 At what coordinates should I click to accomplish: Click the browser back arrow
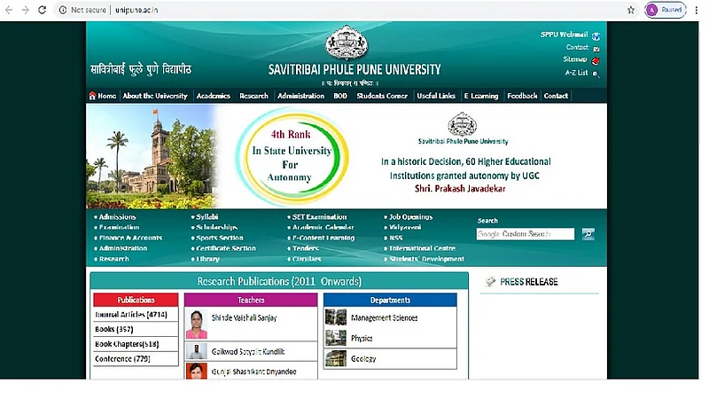tap(9, 10)
